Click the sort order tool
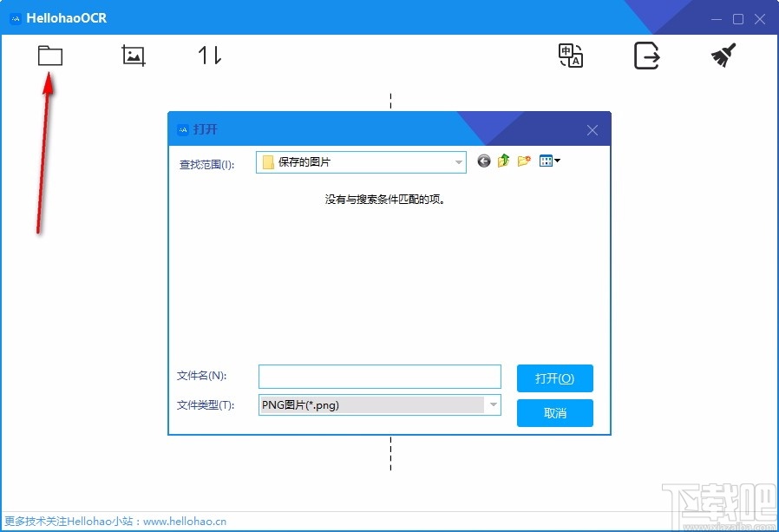This screenshot has height=532, width=779. click(x=208, y=55)
